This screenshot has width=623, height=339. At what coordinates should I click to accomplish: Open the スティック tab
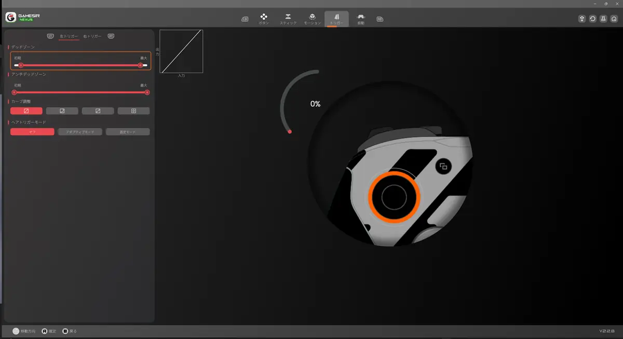(x=288, y=19)
